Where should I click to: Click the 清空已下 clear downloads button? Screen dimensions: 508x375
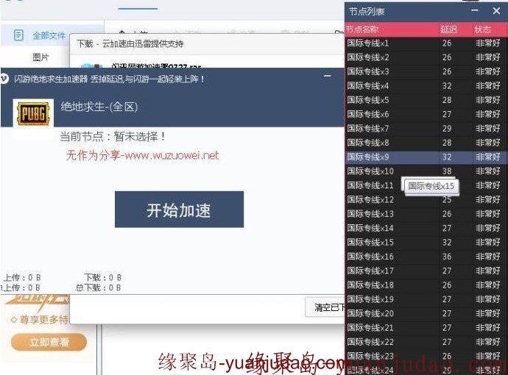325,307
